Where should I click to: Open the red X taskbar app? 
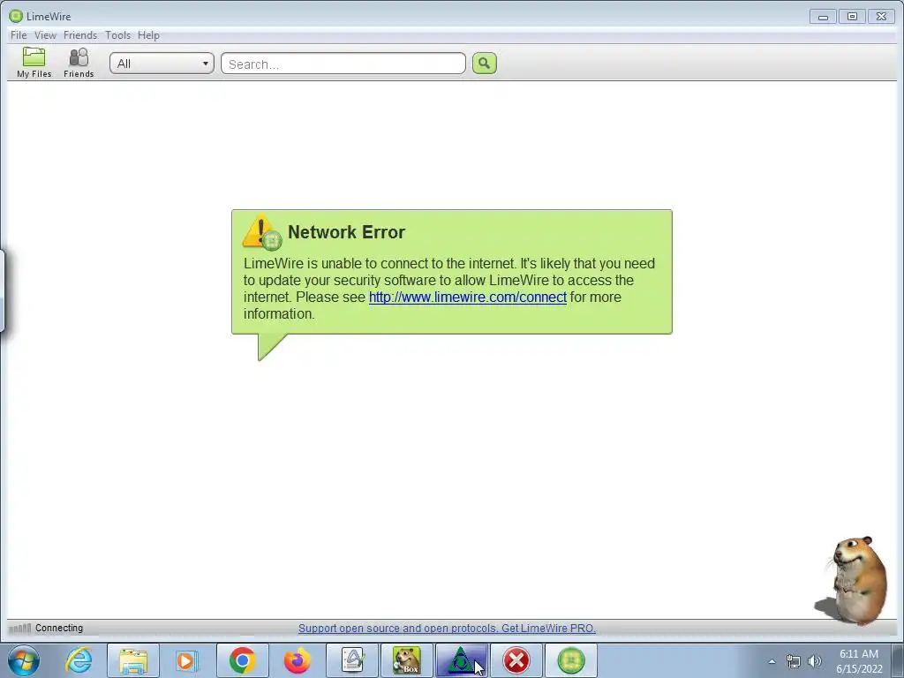pyautogui.click(x=516, y=660)
